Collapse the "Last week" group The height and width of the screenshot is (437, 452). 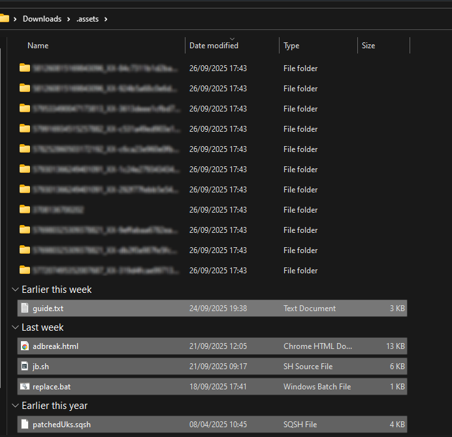15,327
